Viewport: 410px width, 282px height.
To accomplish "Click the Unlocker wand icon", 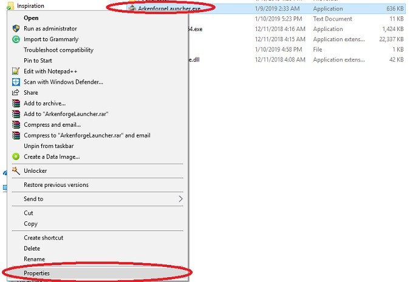I will [16, 171].
